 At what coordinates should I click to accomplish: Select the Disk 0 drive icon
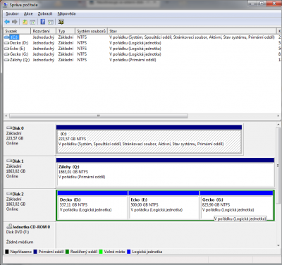point(9,128)
